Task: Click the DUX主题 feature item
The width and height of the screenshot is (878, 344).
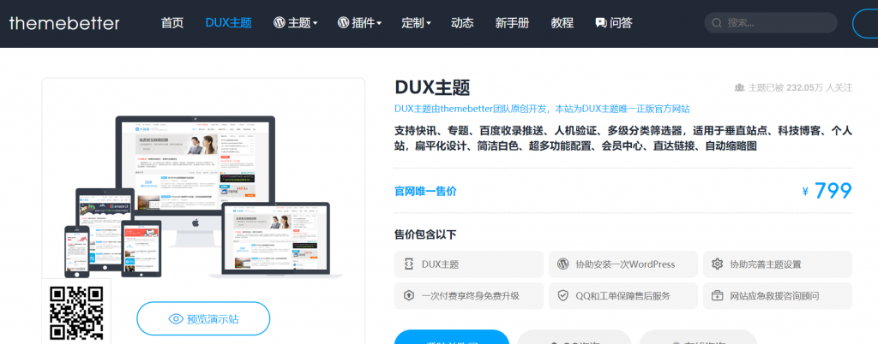Action: 469,264
